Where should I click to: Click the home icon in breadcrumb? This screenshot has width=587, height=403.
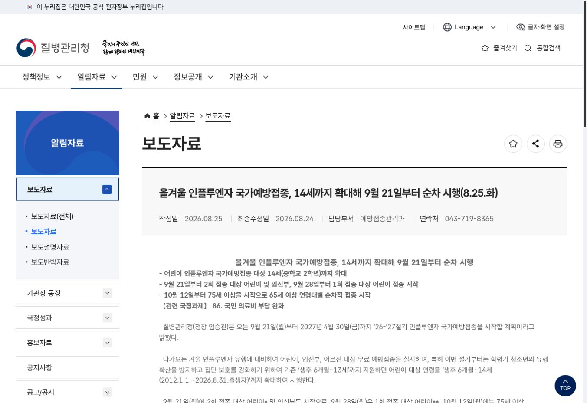147,116
